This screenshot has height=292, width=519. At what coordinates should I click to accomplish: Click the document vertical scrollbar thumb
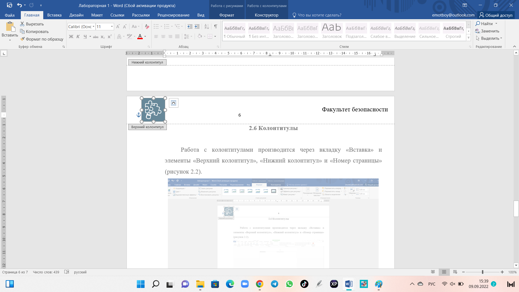tap(516, 209)
